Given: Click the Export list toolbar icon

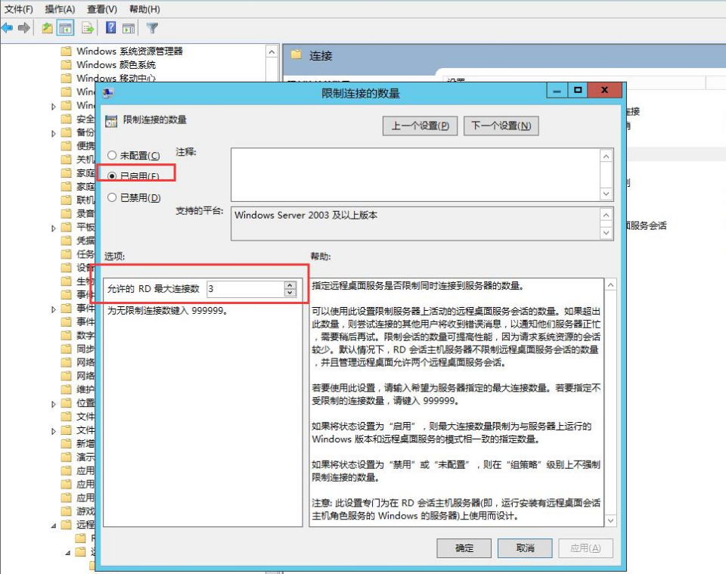Looking at the screenshot, I should (88, 28).
